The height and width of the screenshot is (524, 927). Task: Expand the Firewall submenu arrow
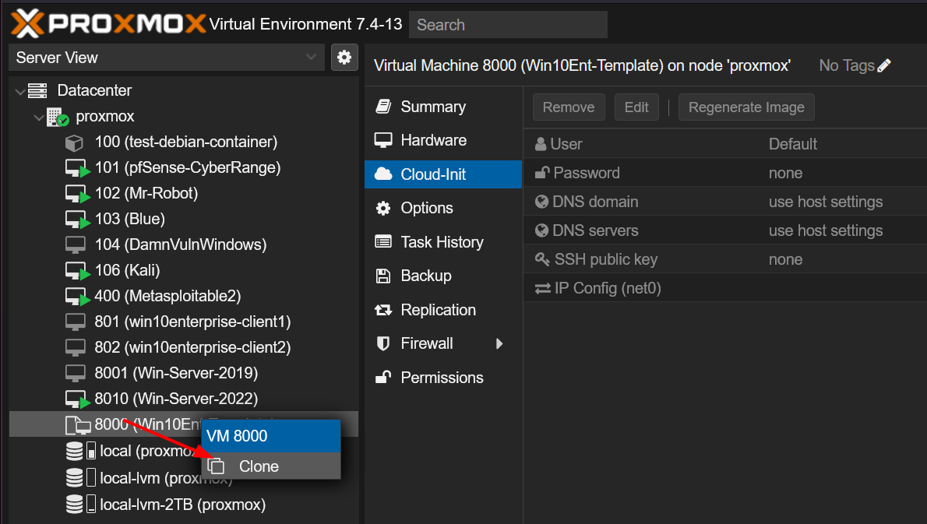click(x=499, y=344)
